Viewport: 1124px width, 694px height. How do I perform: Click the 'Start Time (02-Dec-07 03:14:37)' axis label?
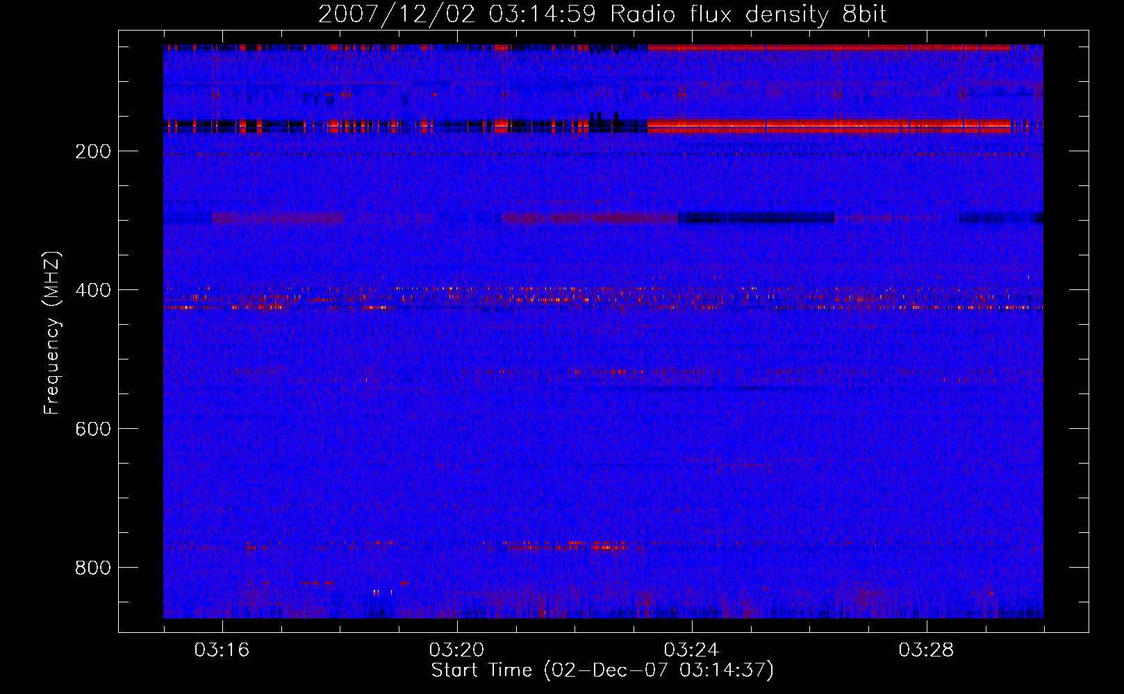coord(602,670)
